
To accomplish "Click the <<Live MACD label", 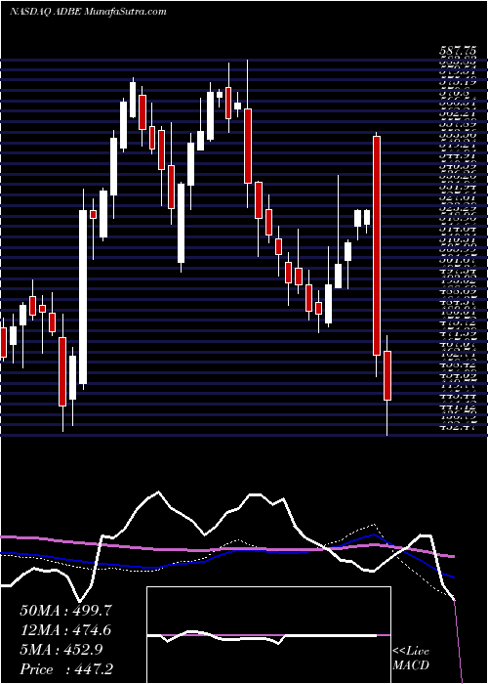I will [x=411, y=659].
